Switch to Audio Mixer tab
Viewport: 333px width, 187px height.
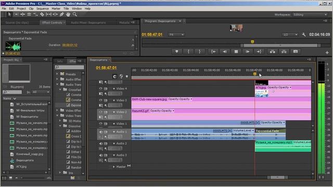88,22
